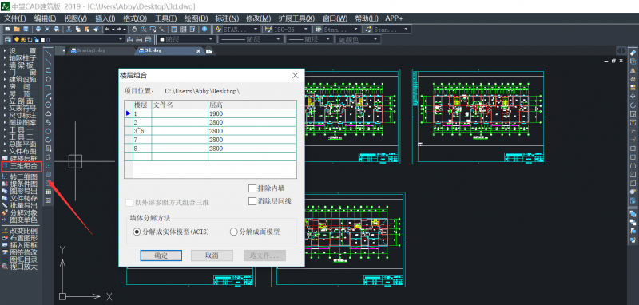639x305 pixels.
Task: Open the 批量导出 tool
Action: [23, 205]
